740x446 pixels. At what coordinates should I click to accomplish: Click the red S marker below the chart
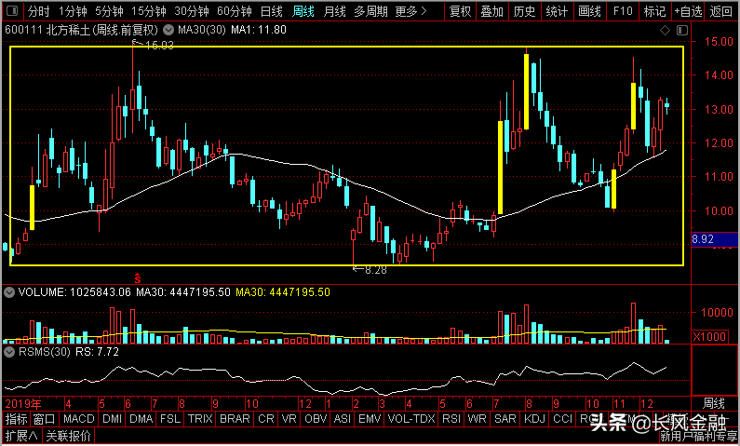click(138, 278)
